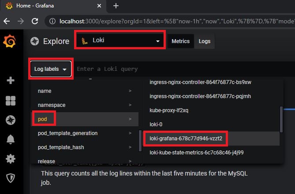Expand the name label submenu
The height and width of the screenshot is (194, 295).
(85, 91)
